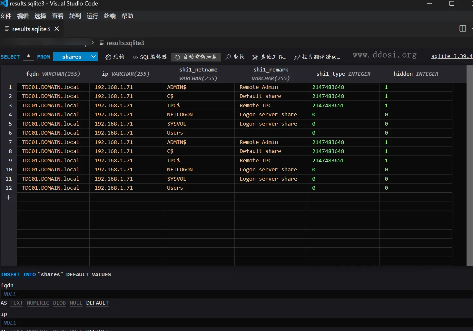Click the fqdn column header
473x331 pixels.
tap(53, 74)
